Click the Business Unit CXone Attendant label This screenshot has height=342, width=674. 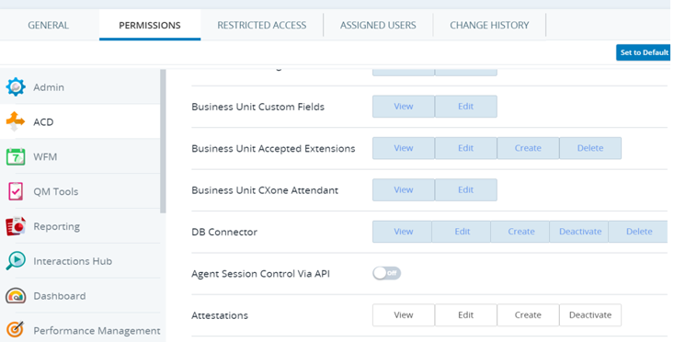(x=265, y=190)
